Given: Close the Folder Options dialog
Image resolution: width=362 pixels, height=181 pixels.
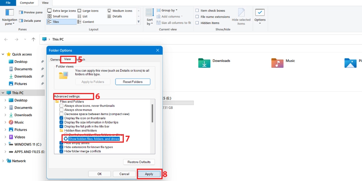Looking at the screenshot, I should tap(158, 50).
